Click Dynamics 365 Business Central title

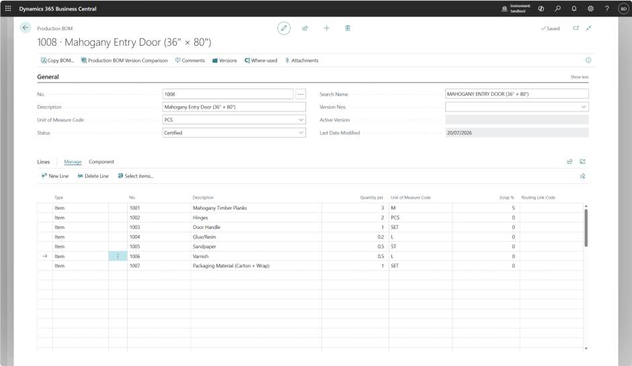click(x=58, y=9)
